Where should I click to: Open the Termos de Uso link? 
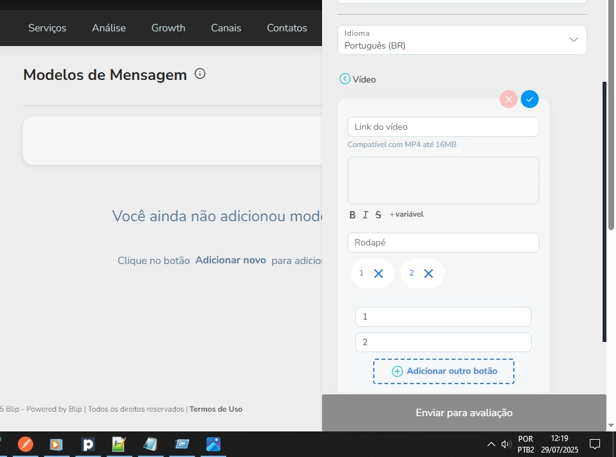click(216, 409)
